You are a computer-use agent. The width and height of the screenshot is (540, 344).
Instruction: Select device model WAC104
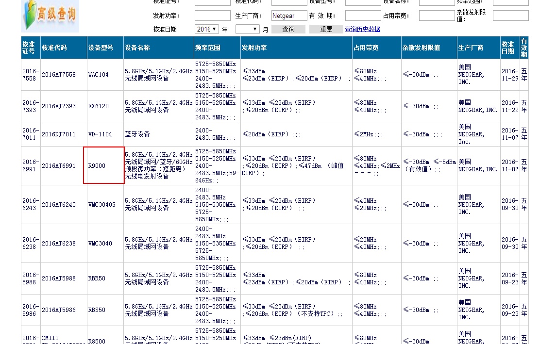(x=98, y=75)
